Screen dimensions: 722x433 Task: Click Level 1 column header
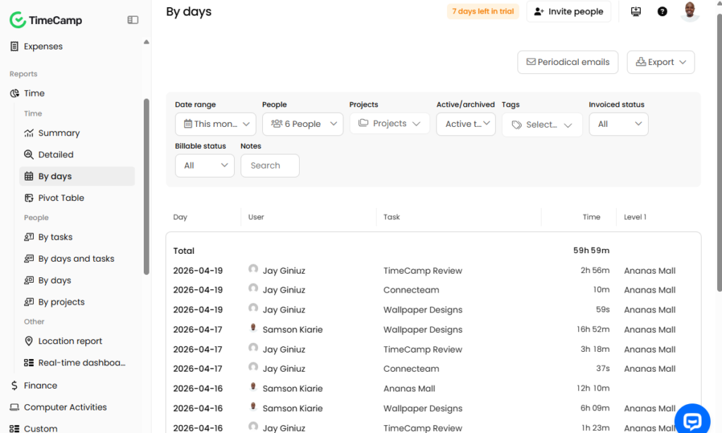tap(635, 217)
